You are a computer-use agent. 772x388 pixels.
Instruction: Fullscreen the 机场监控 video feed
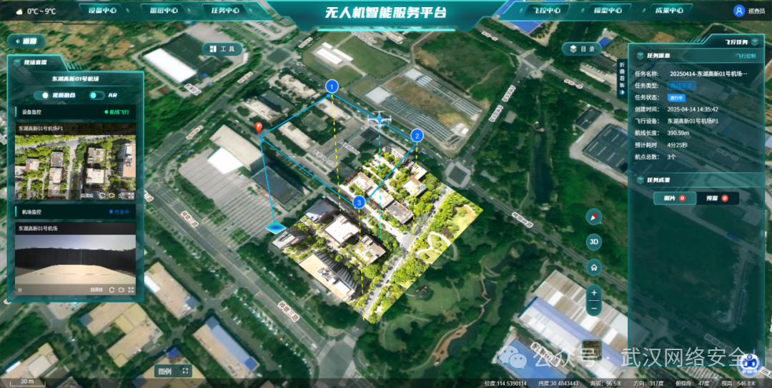pyautogui.click(x=131, y=289)
